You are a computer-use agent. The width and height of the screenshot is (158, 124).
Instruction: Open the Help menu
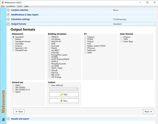point(26,6)
